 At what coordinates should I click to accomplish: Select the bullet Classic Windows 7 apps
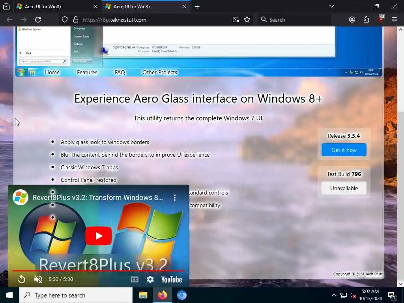(89, 167)
